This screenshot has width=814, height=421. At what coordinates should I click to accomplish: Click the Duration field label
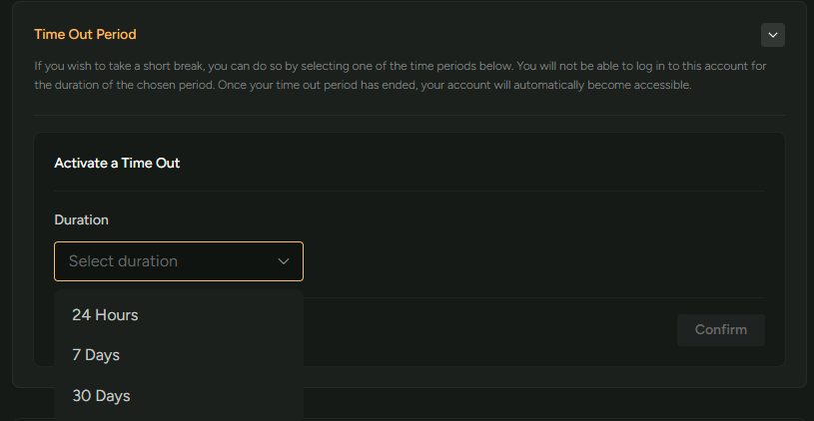[x=81, y=219]
